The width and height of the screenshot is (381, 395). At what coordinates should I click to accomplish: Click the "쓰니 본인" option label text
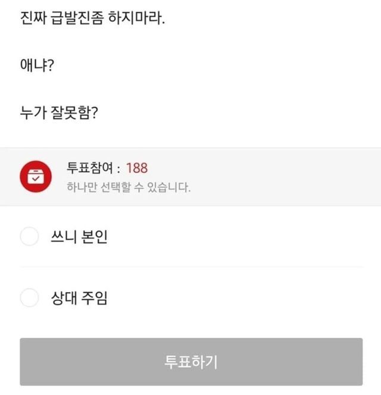pos(79,237)
